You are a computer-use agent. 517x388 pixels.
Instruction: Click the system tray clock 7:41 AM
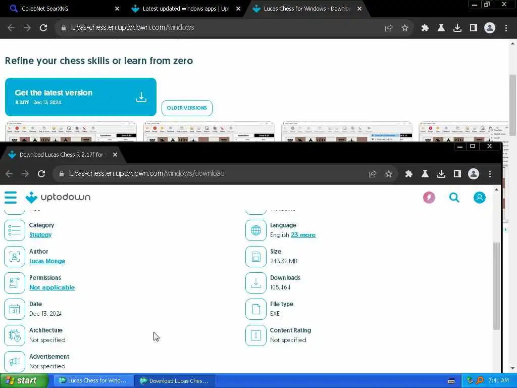tap(498, 380)
